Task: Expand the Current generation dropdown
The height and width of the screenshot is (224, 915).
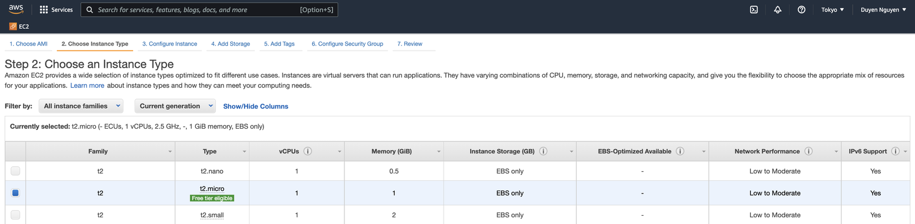Action: pos(175,106)
